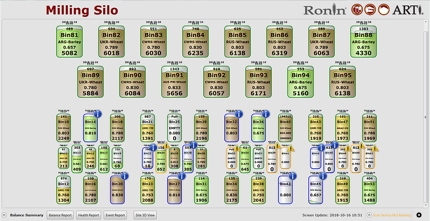Select the Bin43 UKR-YM silo
This screenshot has height=221, width=430.
click(315, 128)
